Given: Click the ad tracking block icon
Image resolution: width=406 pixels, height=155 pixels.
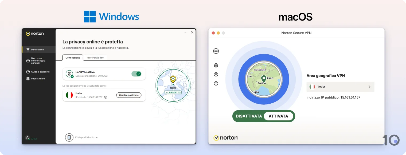Looking at the screenshot, I should click(28, 61).
